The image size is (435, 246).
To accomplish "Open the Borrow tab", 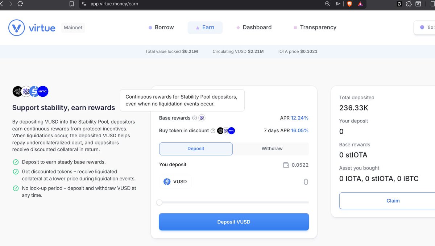I will (161, 28).
